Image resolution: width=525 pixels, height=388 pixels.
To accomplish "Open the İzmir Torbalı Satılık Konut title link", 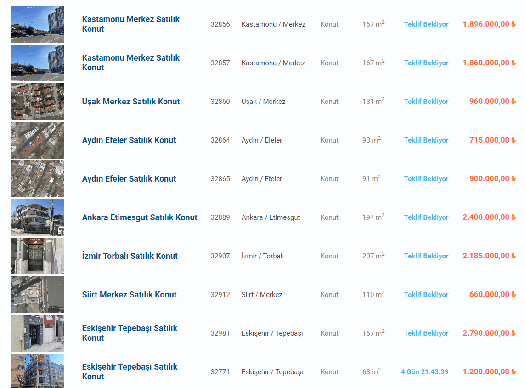I will (130, 256).
